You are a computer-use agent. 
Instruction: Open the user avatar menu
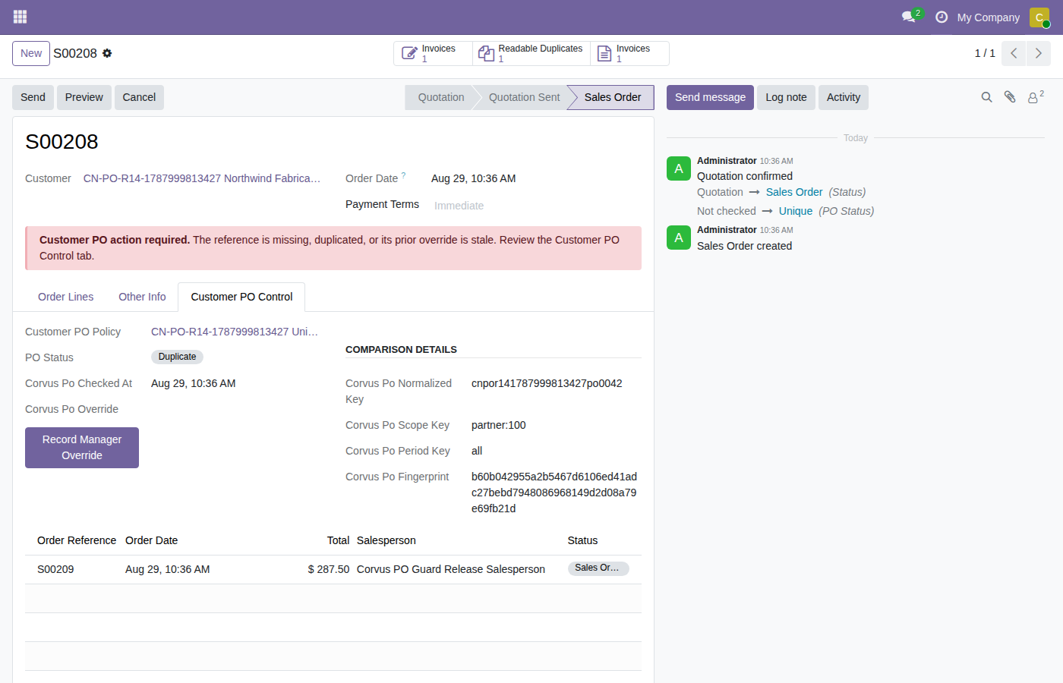pyautogui.click(x=1039, y=17)
